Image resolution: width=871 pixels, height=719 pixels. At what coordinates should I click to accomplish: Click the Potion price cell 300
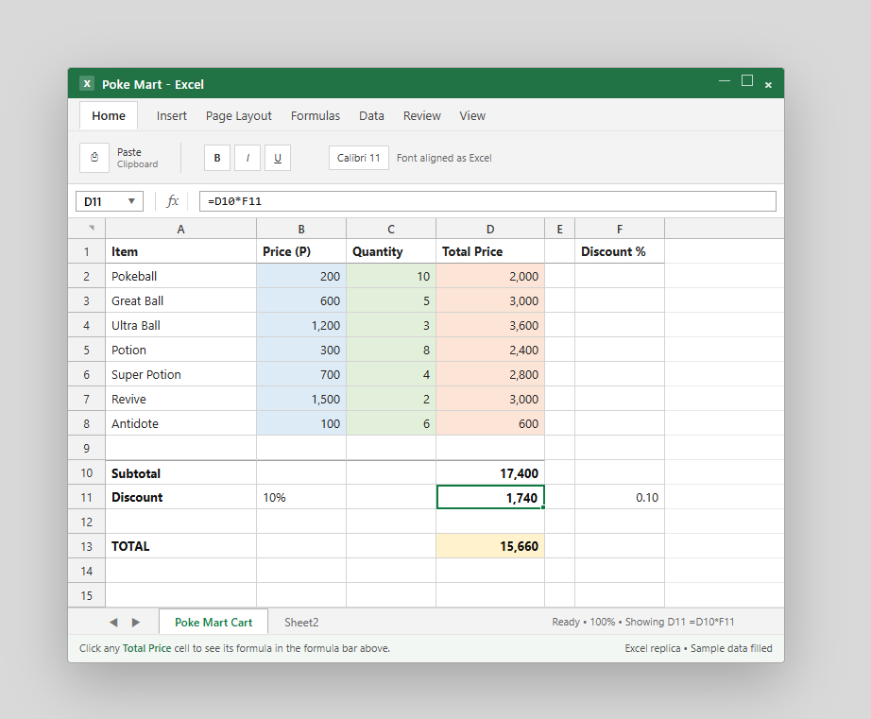301,351
